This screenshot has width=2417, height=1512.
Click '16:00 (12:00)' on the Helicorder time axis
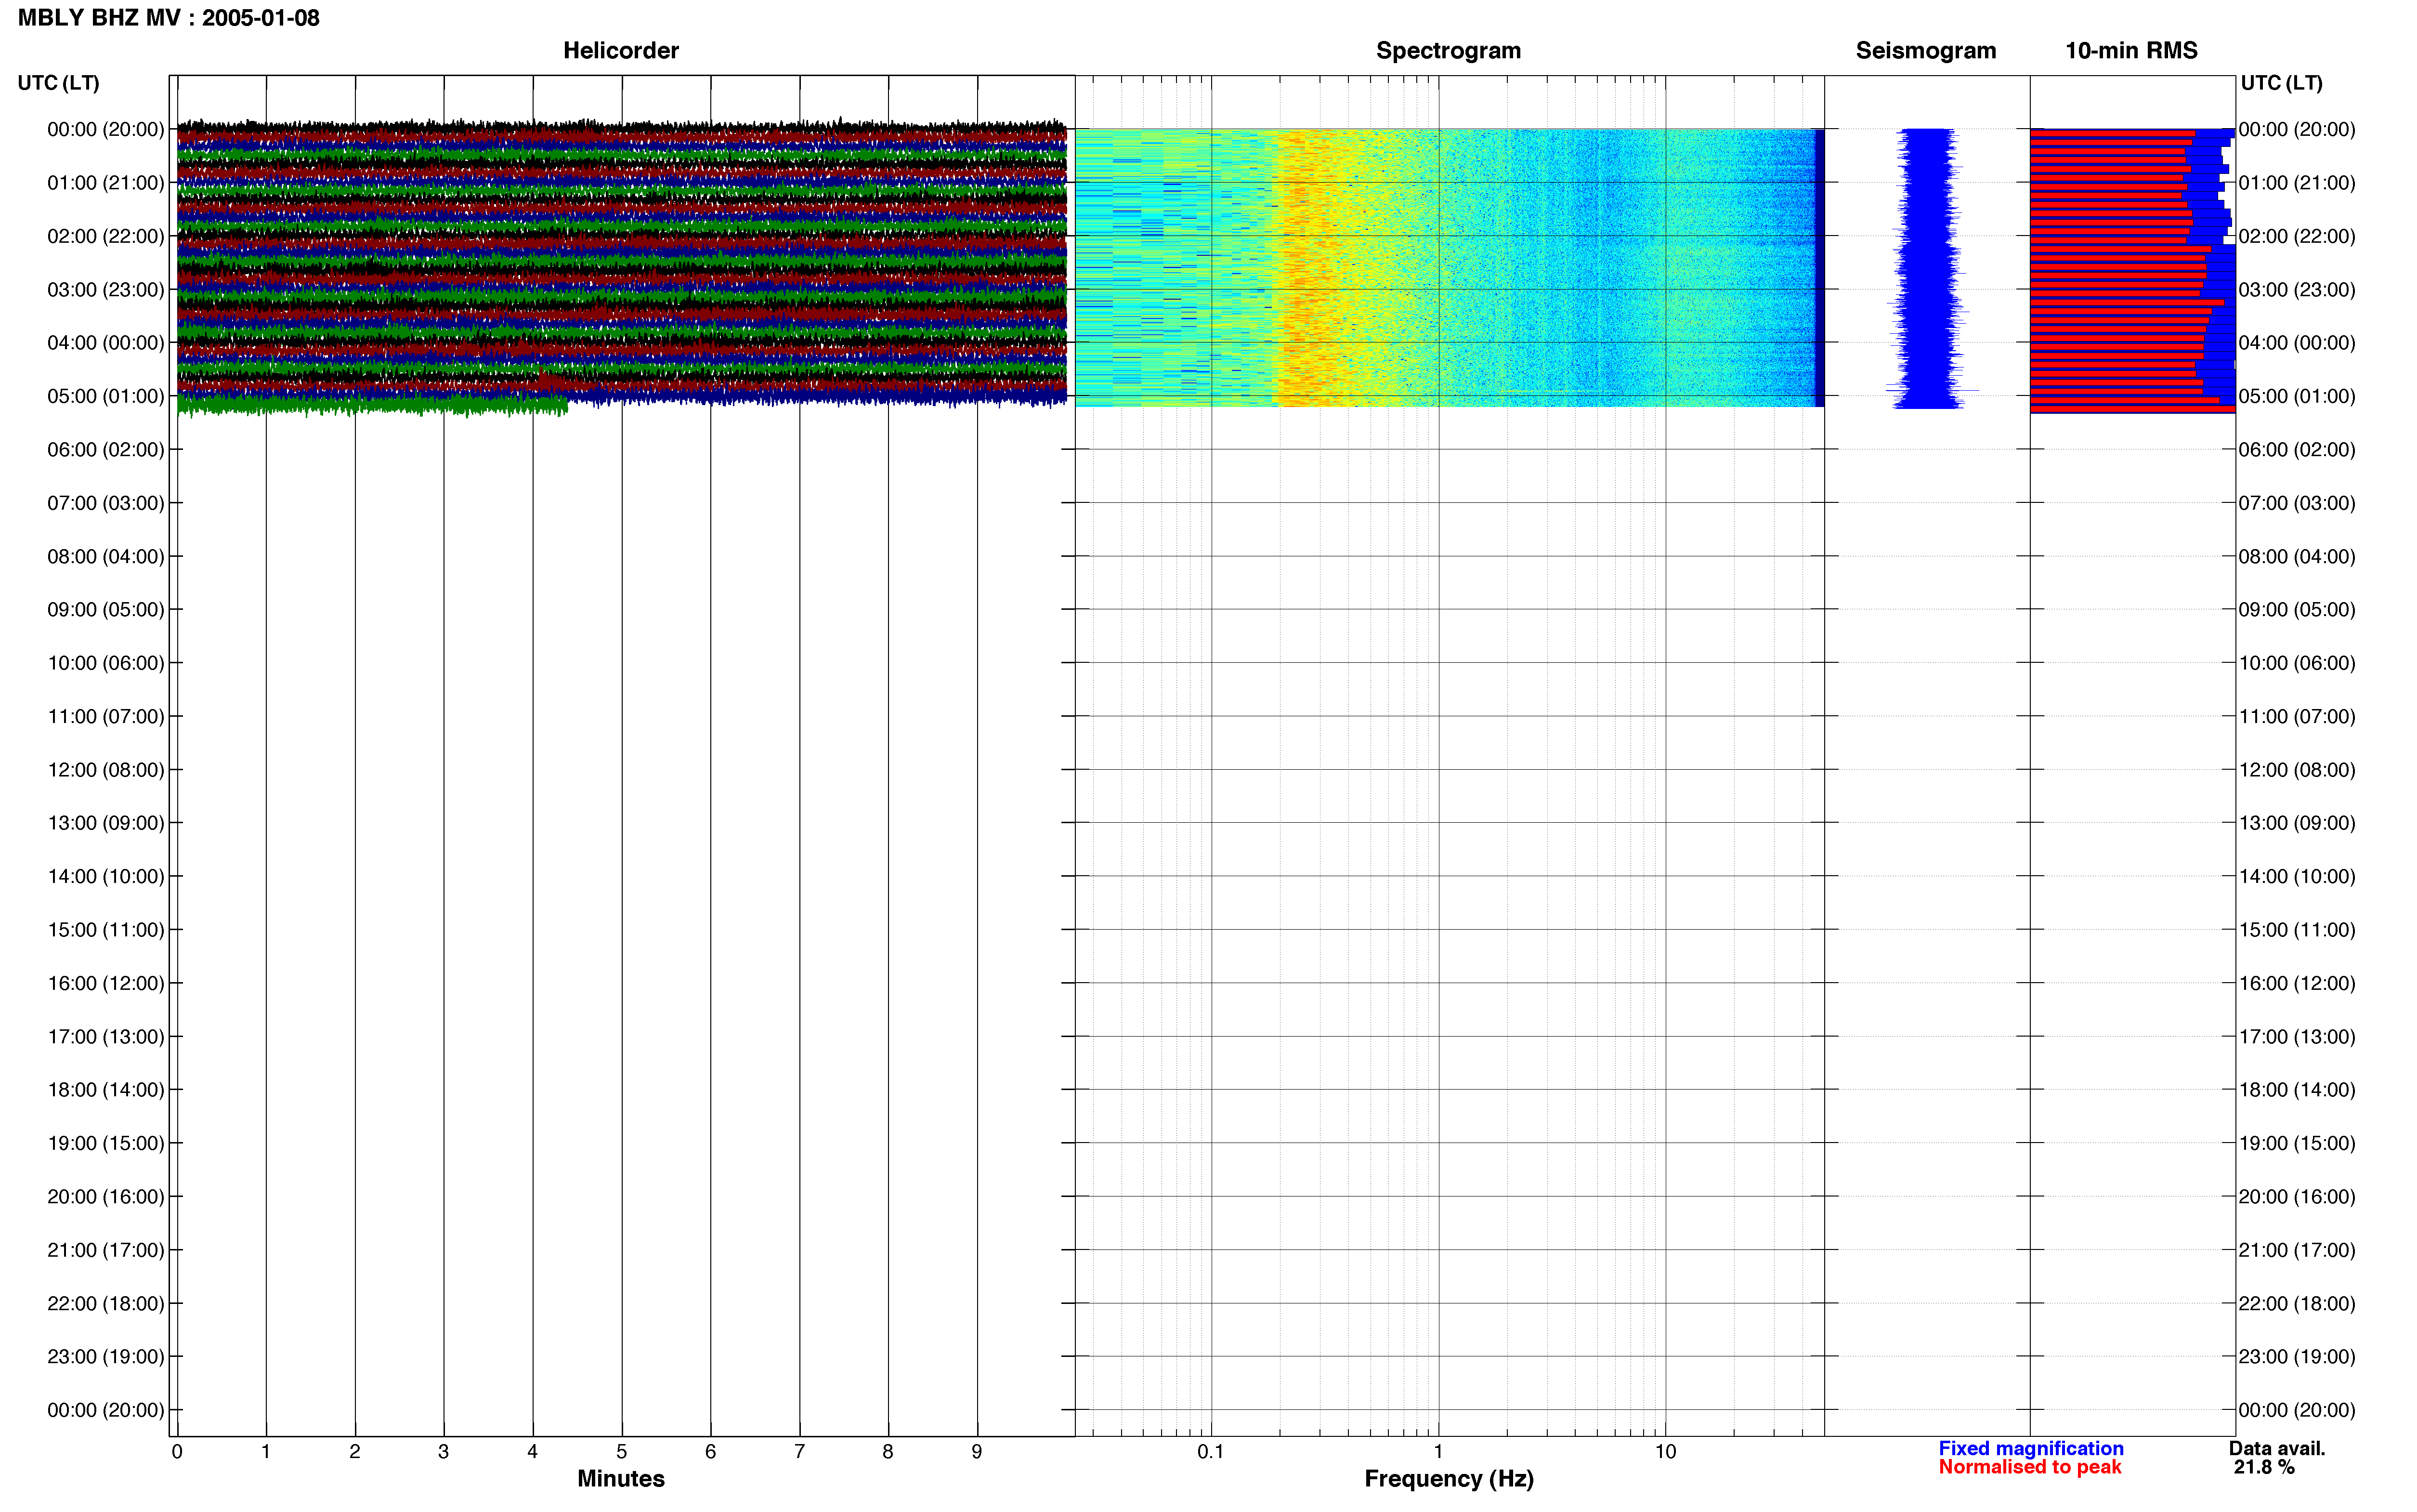(x=106, y=983)
